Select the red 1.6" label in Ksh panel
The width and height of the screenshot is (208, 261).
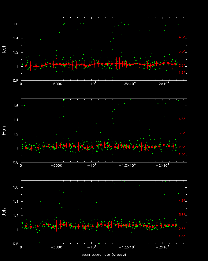(182, 73)
